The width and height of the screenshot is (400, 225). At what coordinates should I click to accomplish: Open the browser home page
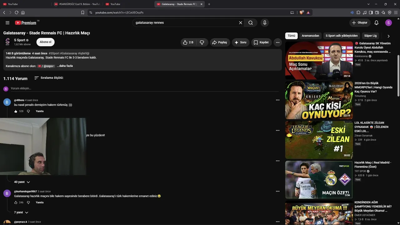[x=23, y=12]
